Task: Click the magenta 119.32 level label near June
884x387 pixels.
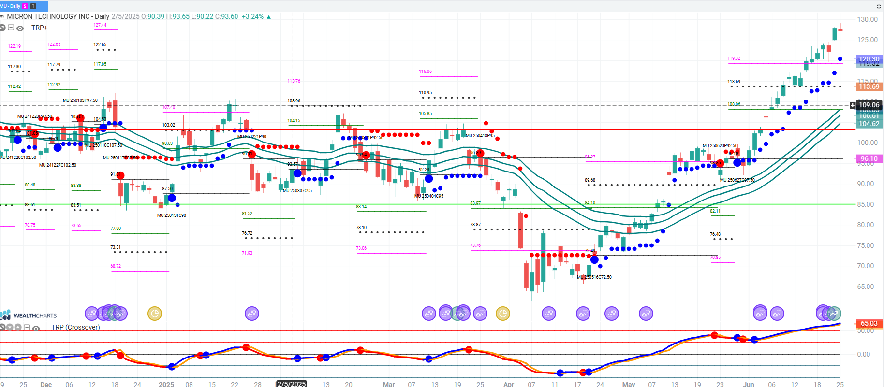Action: 734,58
